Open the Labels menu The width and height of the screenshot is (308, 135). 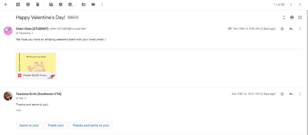[93, 4]
